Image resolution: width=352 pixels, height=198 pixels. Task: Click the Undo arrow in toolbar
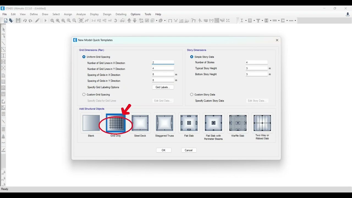tap(25, 21)
